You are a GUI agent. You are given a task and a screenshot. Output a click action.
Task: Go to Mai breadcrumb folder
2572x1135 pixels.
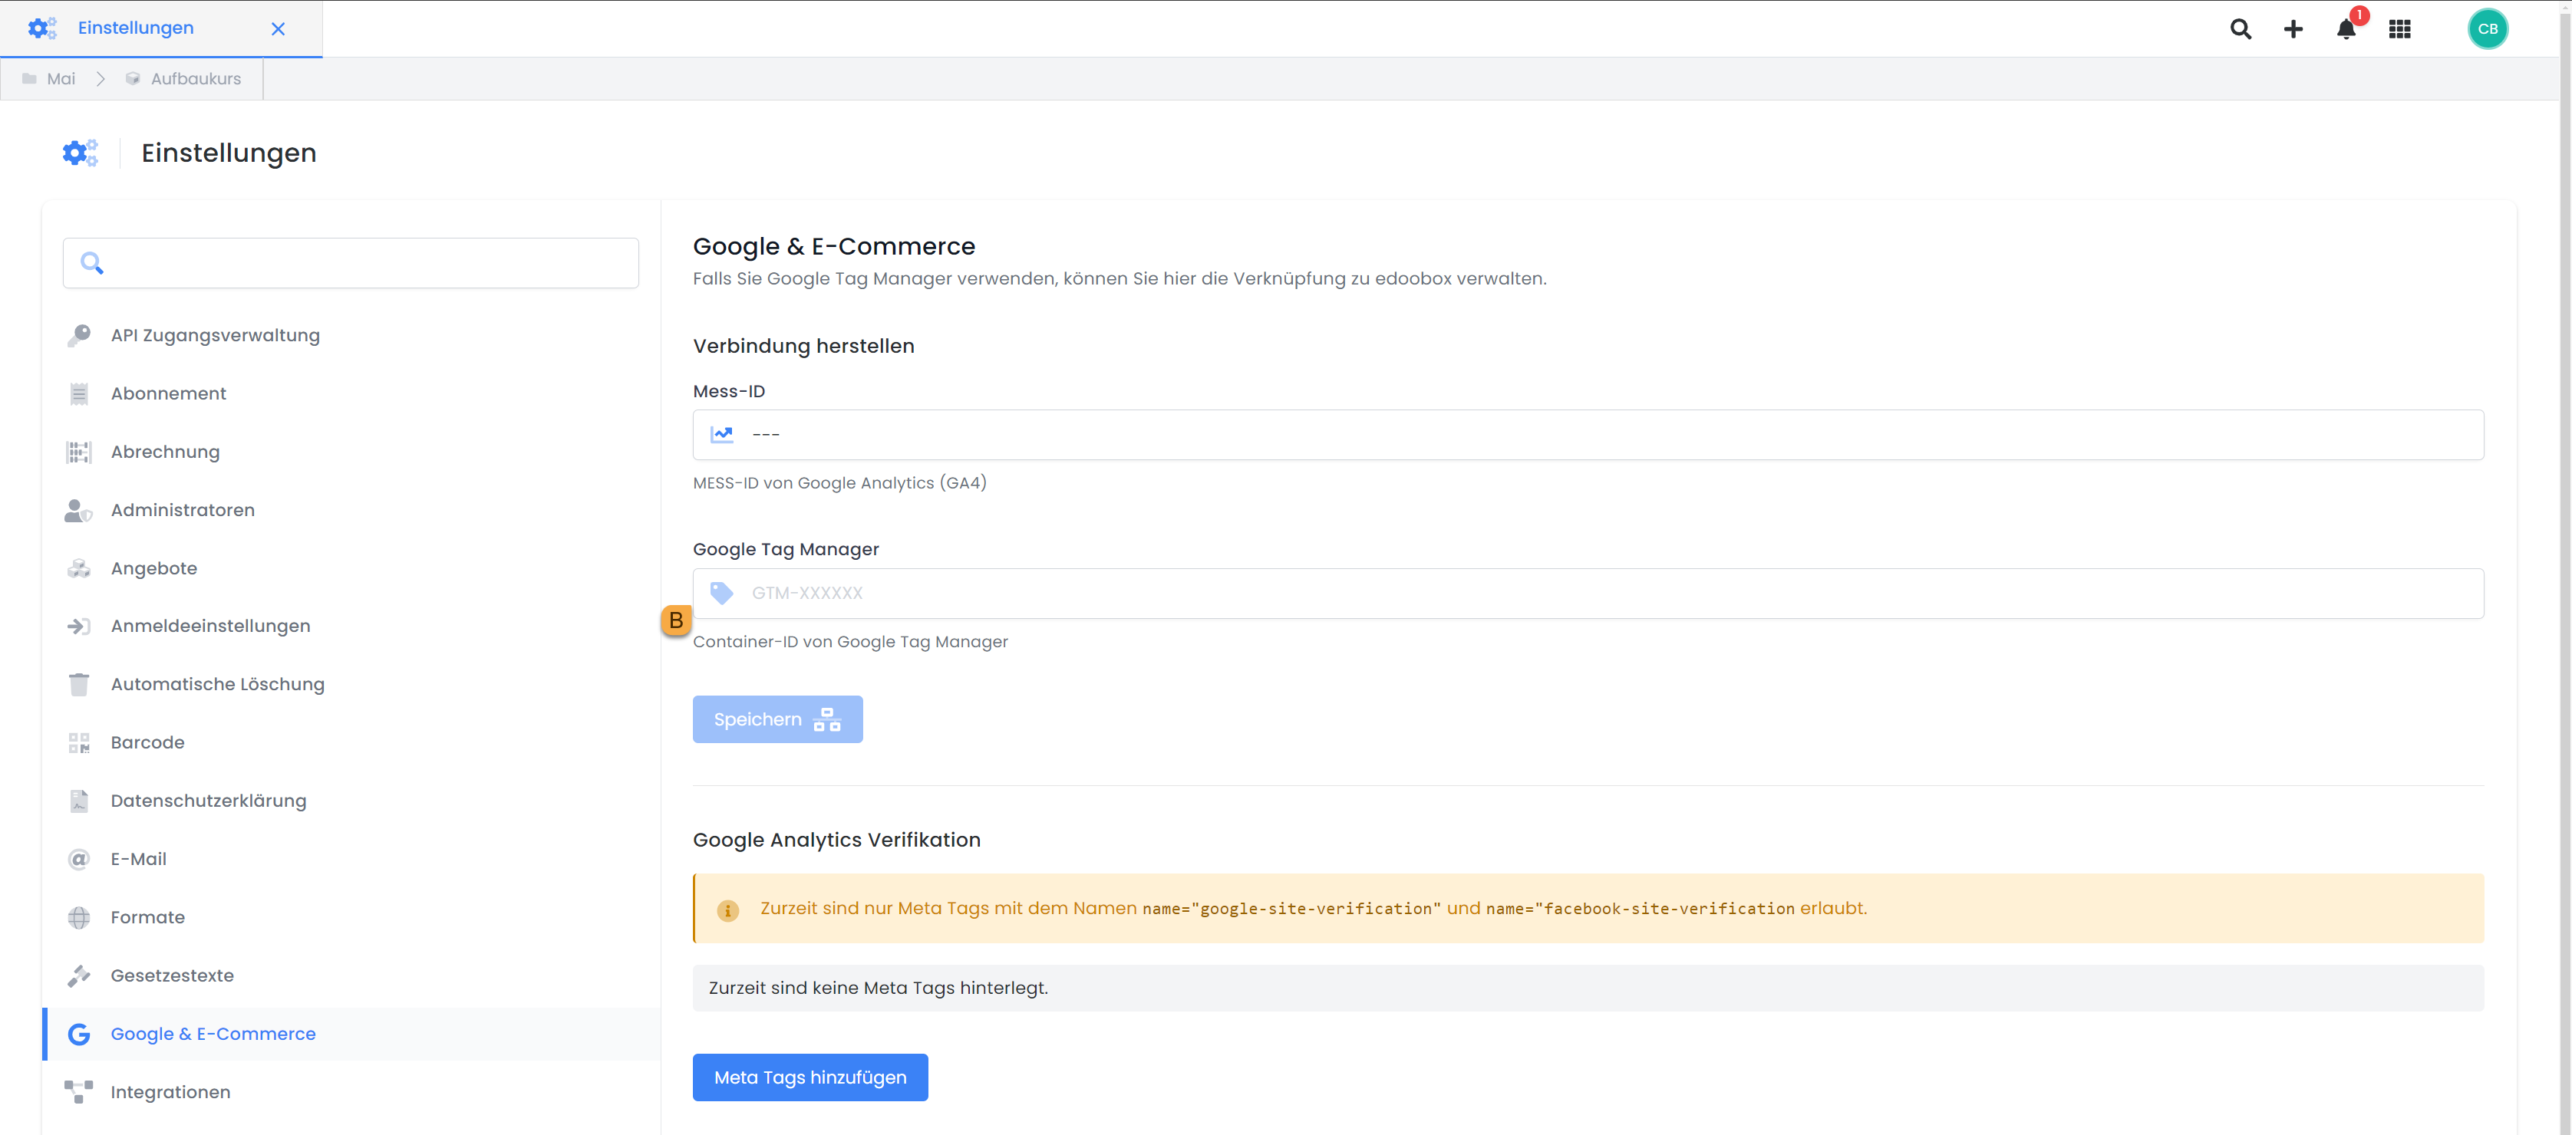pos(60,79)
